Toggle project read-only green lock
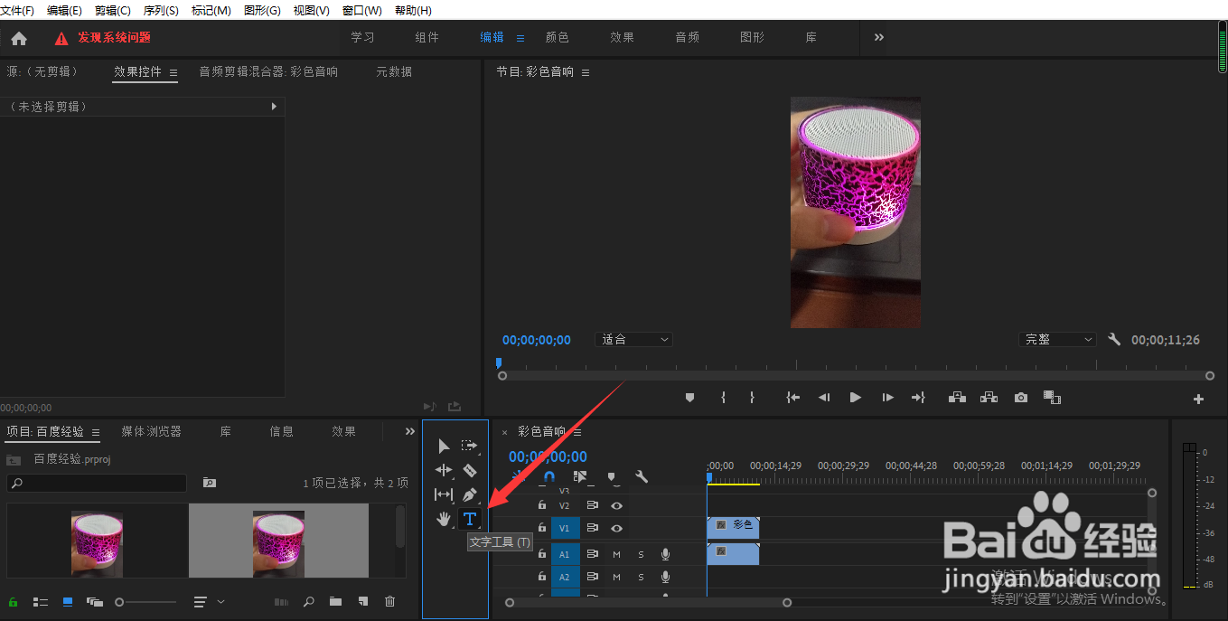This screenshot has height=621, width=1228. point(13,601)
